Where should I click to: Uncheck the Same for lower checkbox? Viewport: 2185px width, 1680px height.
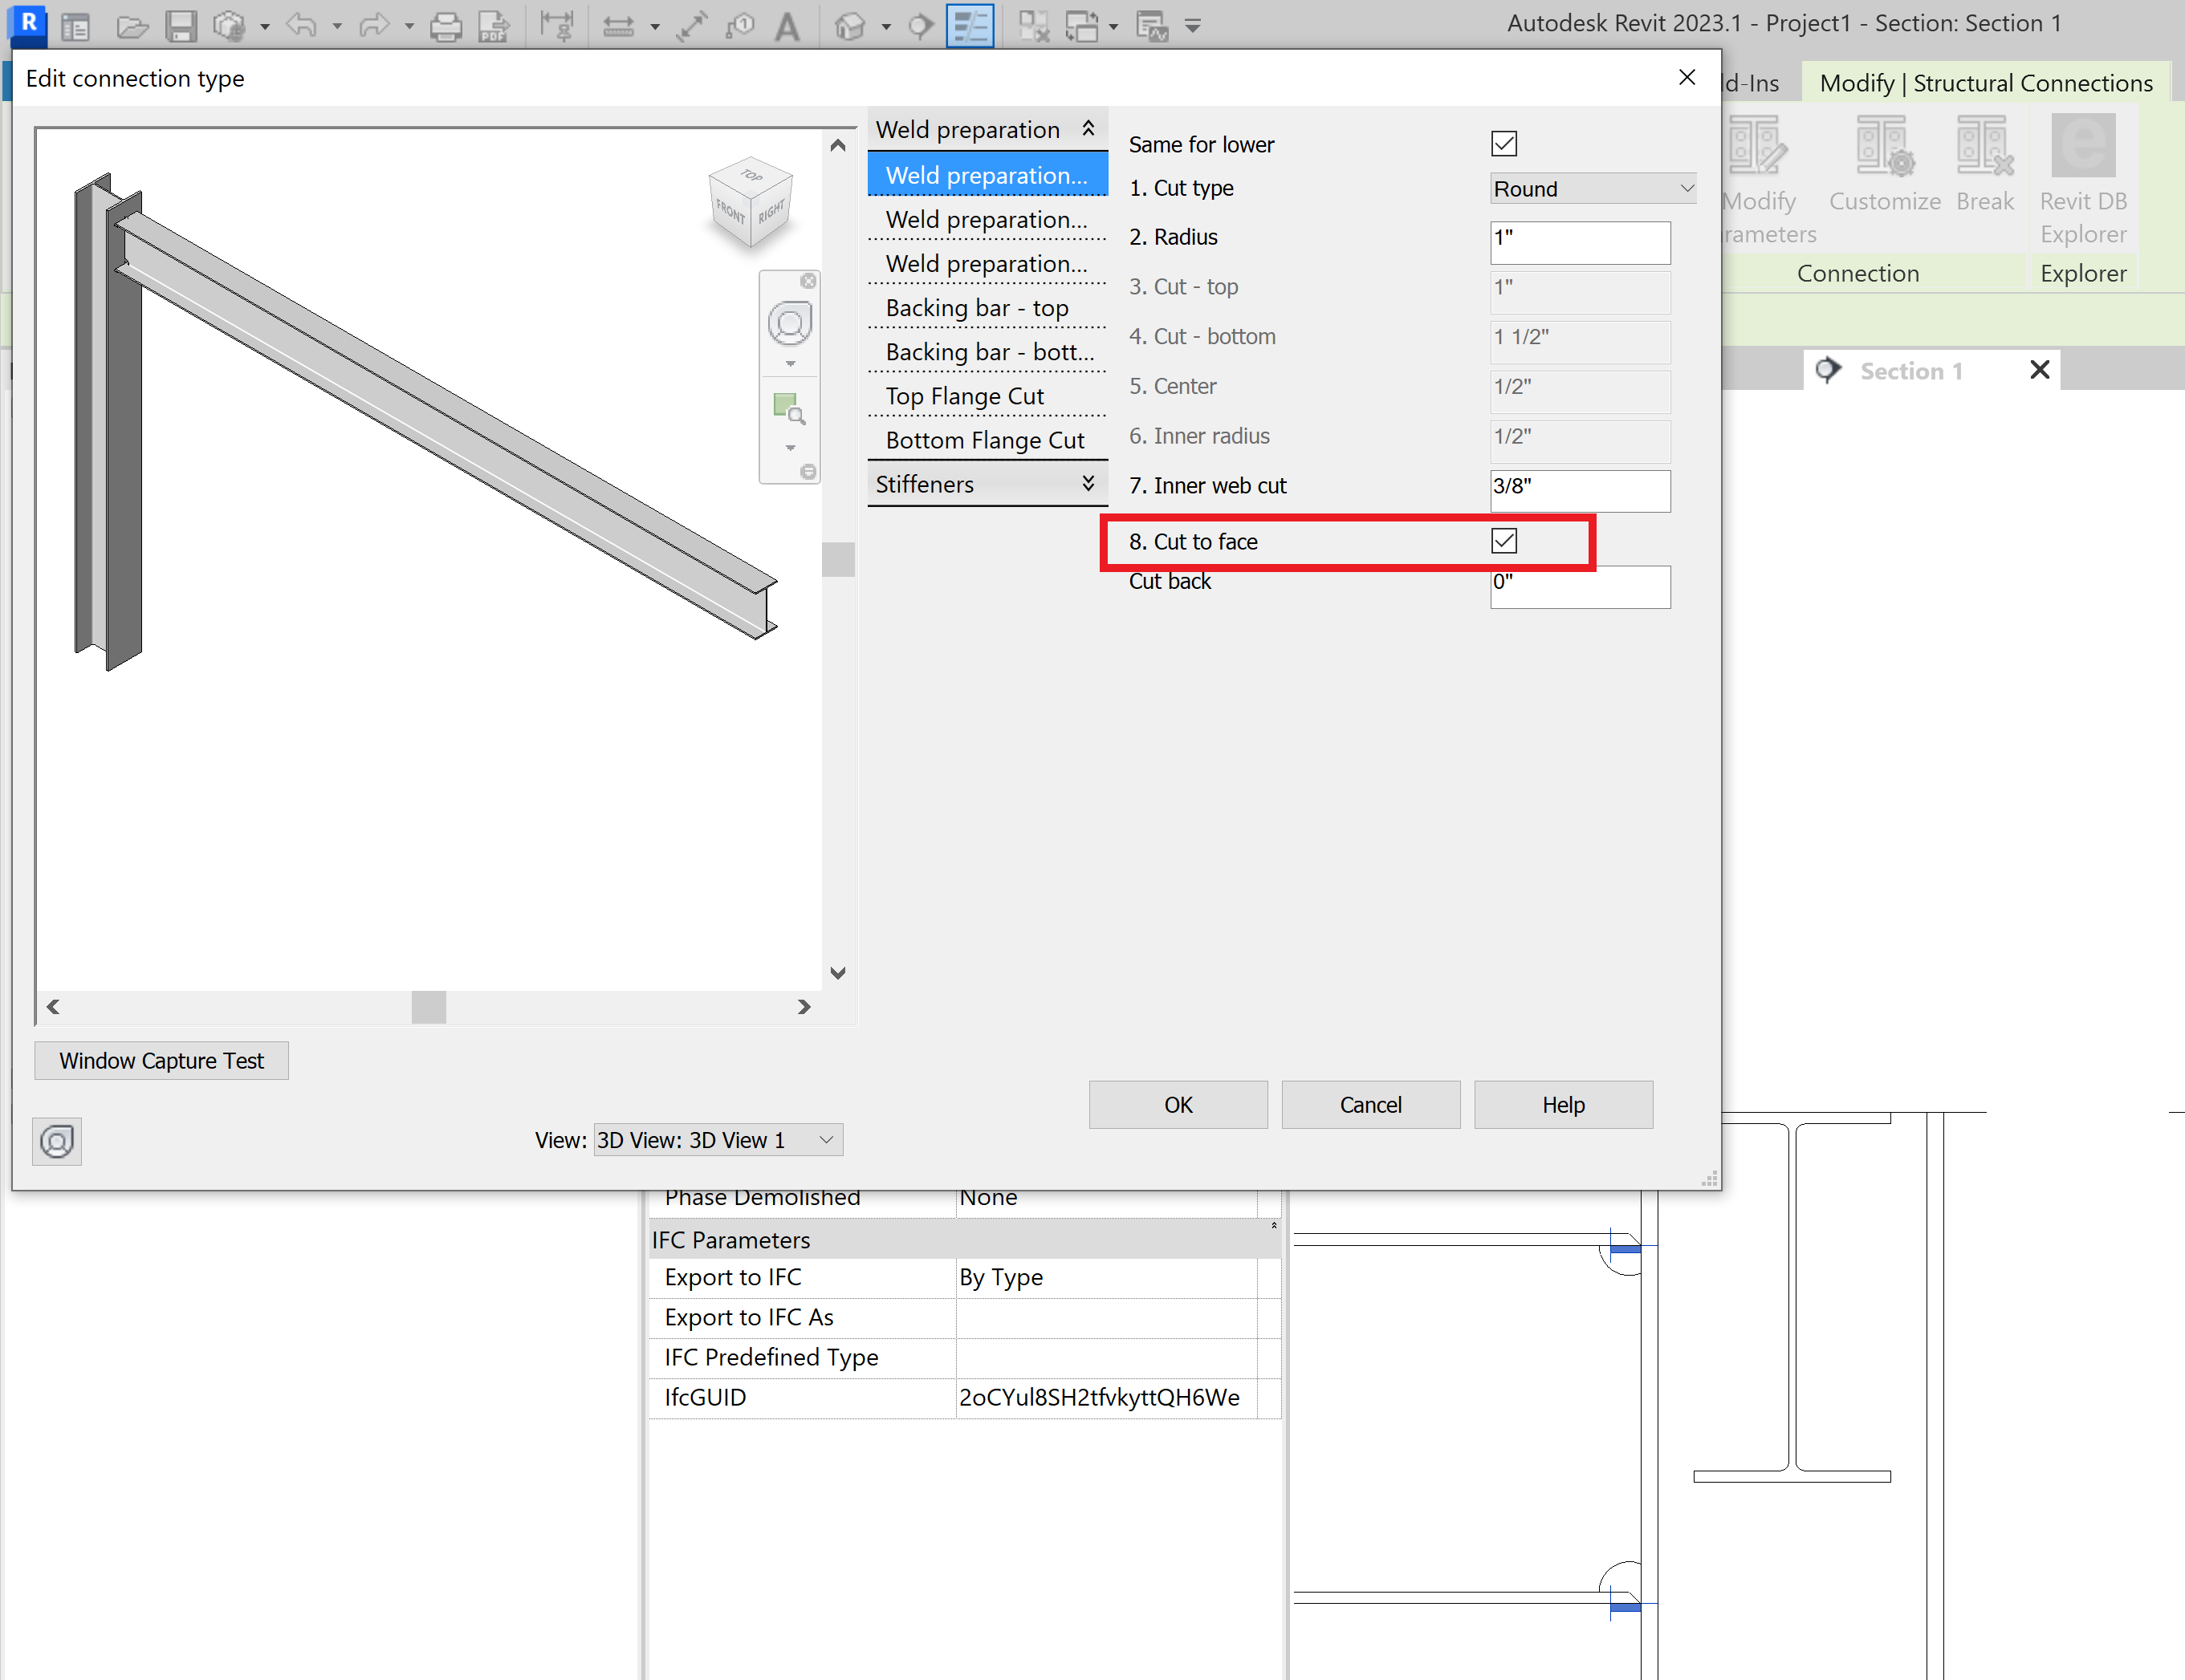(1503, 144)
